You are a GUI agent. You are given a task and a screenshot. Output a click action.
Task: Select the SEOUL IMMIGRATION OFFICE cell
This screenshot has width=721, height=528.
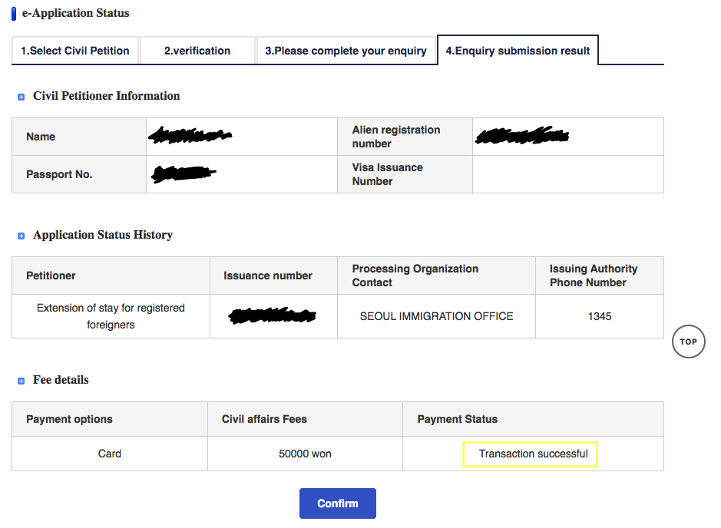tap(436, 315)
